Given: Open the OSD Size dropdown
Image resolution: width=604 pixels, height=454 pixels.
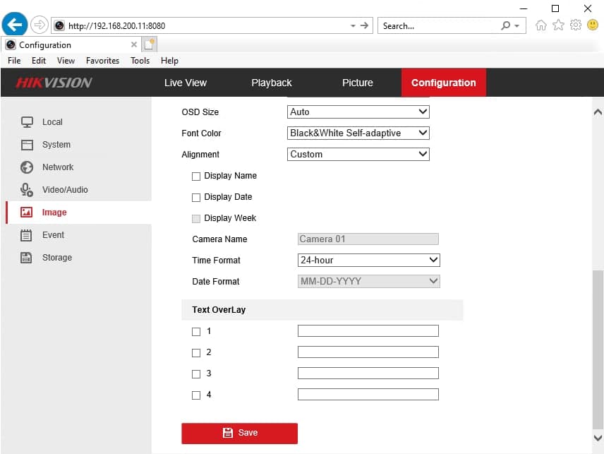Looking at the screenshot, I should pos(358,112).
